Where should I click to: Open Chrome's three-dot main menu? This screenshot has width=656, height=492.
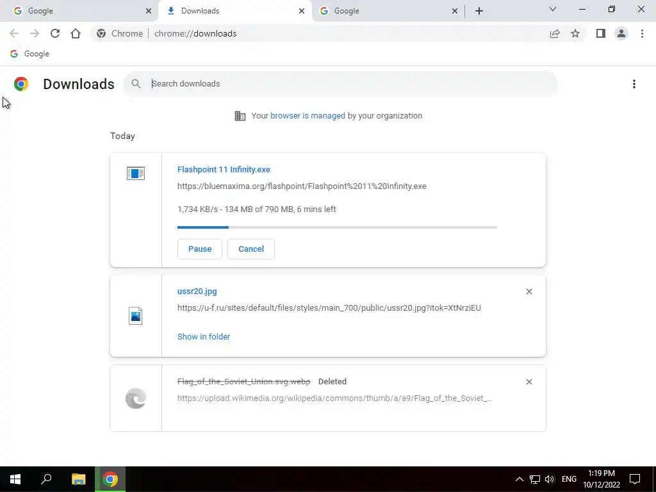tap(642, 33)
